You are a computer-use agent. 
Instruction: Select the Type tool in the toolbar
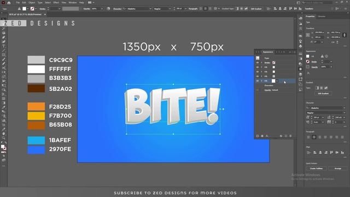coord(4,46)
